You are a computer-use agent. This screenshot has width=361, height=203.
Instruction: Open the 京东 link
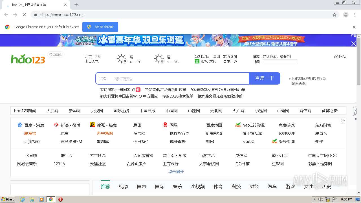pyautogui.click(x=64, y=133)
